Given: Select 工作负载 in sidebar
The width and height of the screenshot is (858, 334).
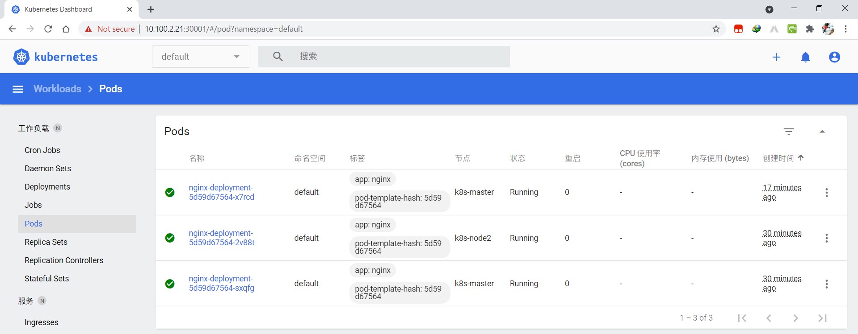Looking at the screenshot, I should (34, 128).
